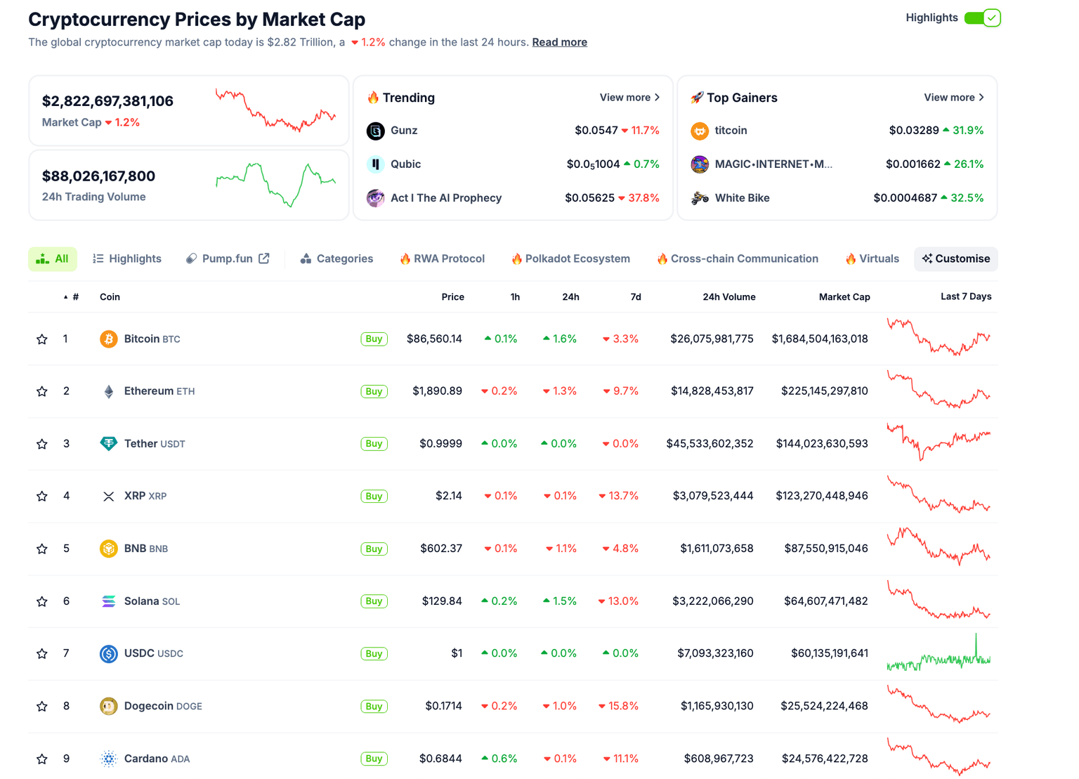Star XRP to add it to watchlist
Screen dimensions: 1079x779
(41, 496)
